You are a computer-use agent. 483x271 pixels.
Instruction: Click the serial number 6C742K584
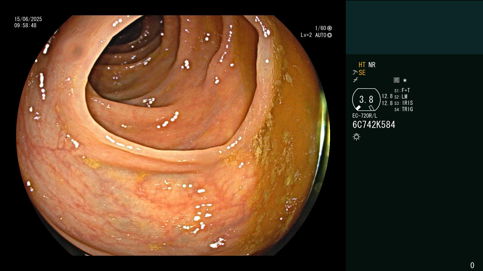coord(374,125)
